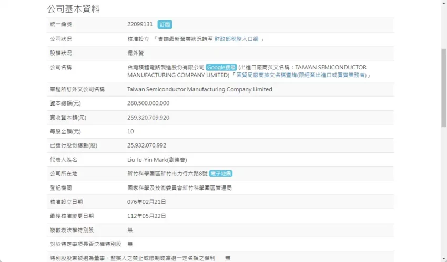Click the 核准設立日期 label
447x262 pixels.
point(66,202)
